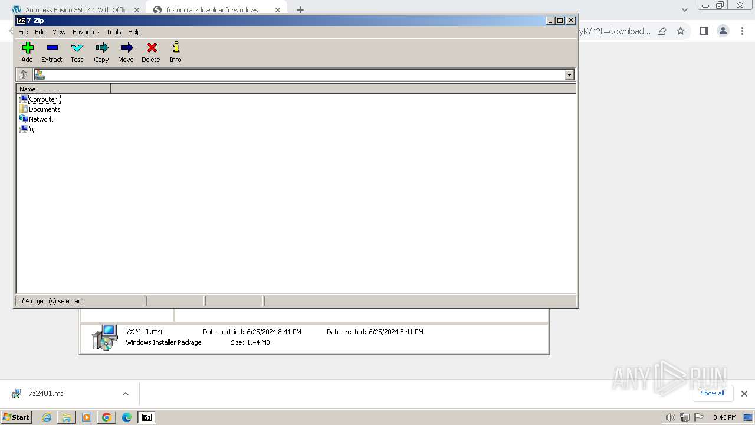Maximize the 7-Zip window
Image resolution: width=755 pixels, height=425 pixels.
click(560, 21)
